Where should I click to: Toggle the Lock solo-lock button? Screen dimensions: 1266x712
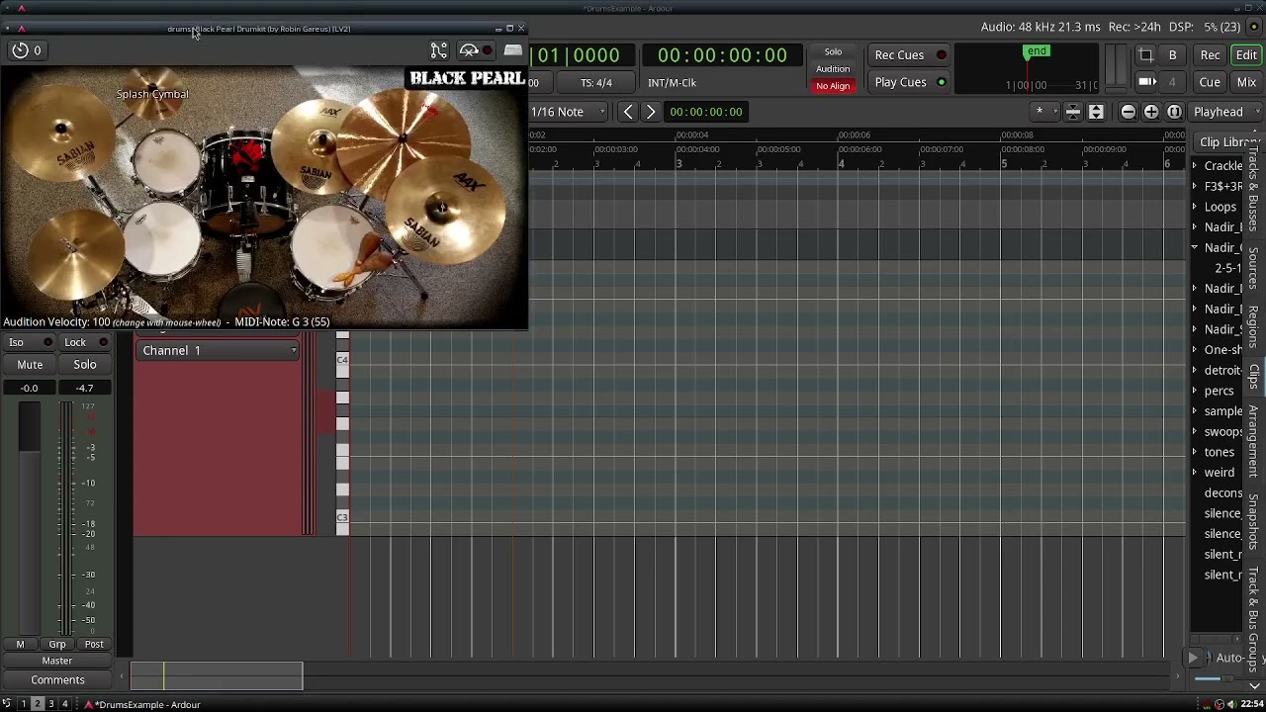pos(85,342)
